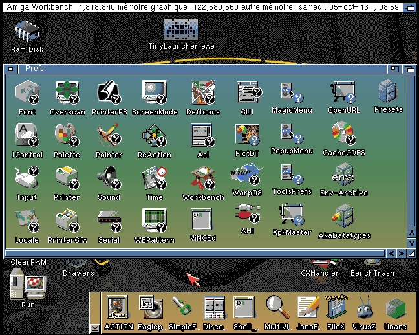Select the MagicMenu icon
Screen dimensions: 419x335
pos(292,92)
